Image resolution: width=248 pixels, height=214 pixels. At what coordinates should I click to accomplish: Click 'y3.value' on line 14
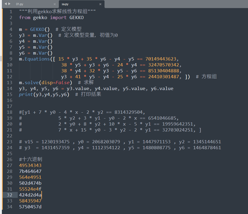click(x=78, y=88)
